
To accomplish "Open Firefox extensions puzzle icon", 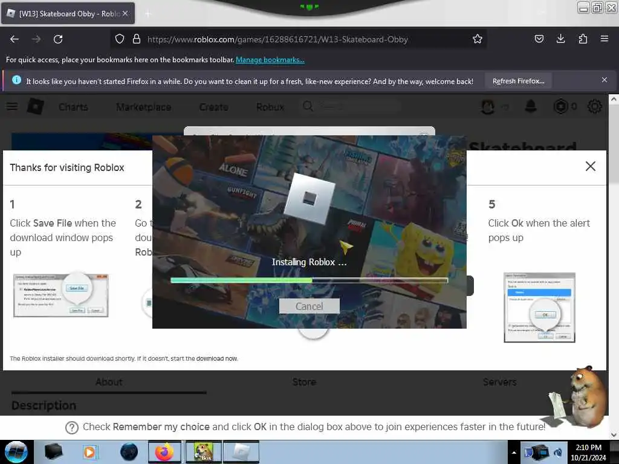I will pyautogui.click(x=583, y=39).
